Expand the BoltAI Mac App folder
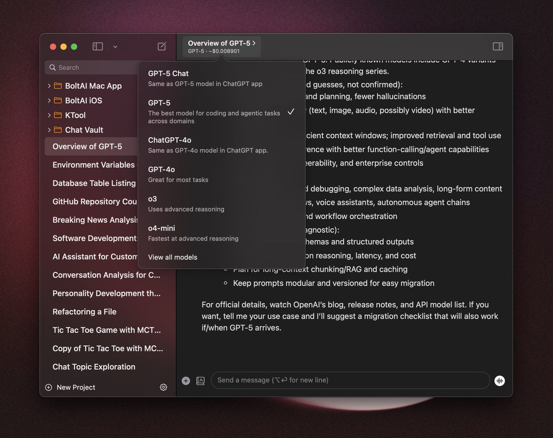Viewport: 553px width, 438px height. tap(49, 86)
